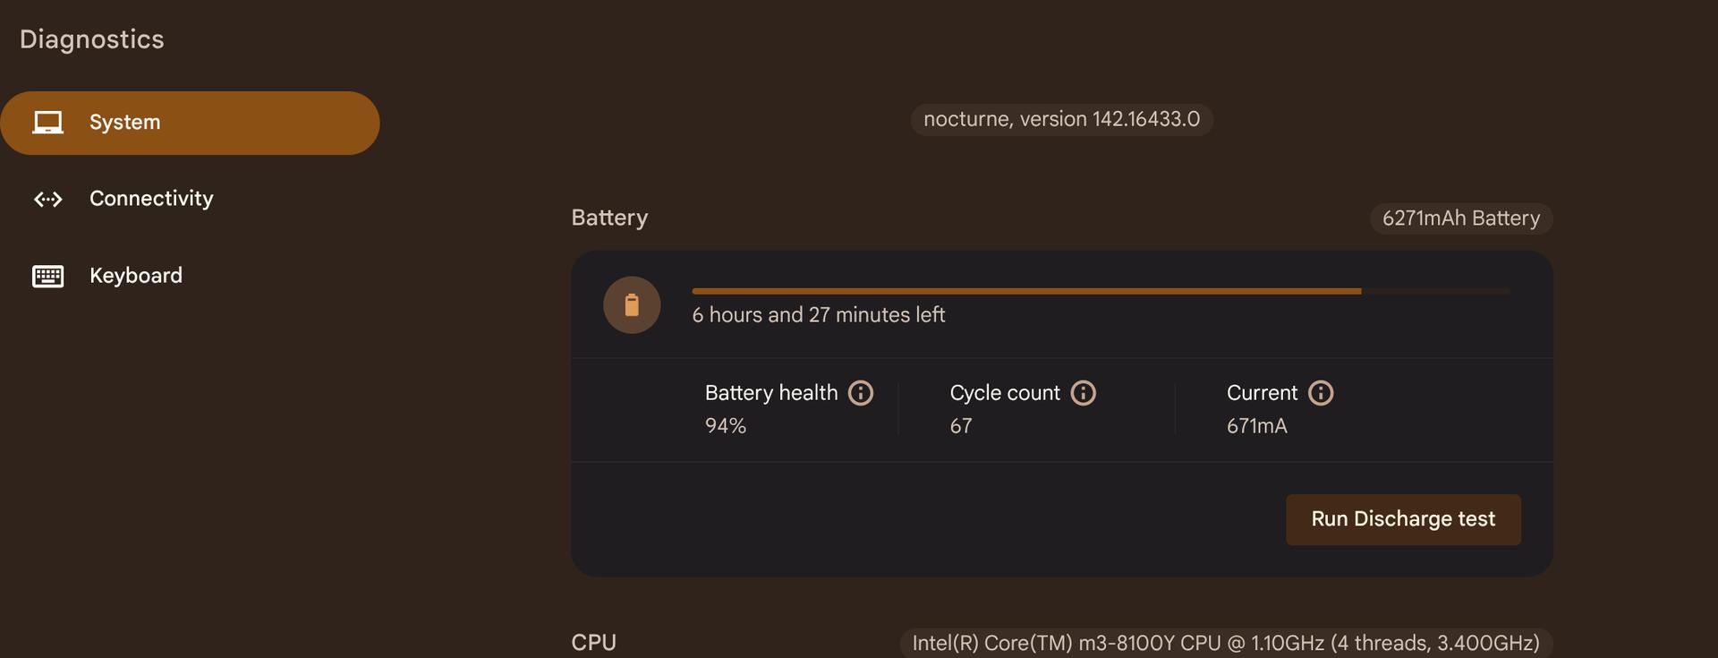Click the info icon beside Current
The width and height of the screenshot is (1718, 658).
(1321, 393)
